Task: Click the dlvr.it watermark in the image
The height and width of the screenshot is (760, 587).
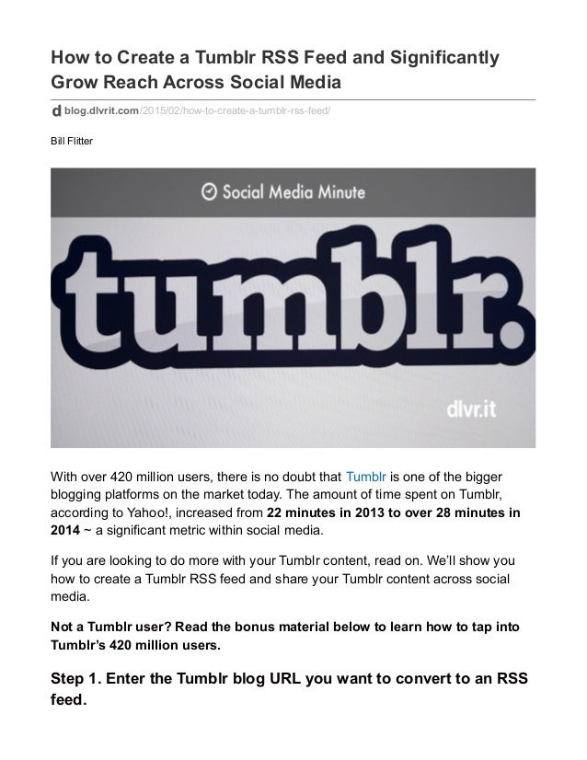Action: (x=471, y=409)
